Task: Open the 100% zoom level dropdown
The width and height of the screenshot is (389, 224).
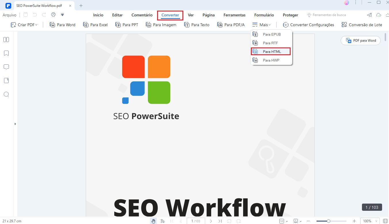Action: pyautogui.click(x=370, y=221)
